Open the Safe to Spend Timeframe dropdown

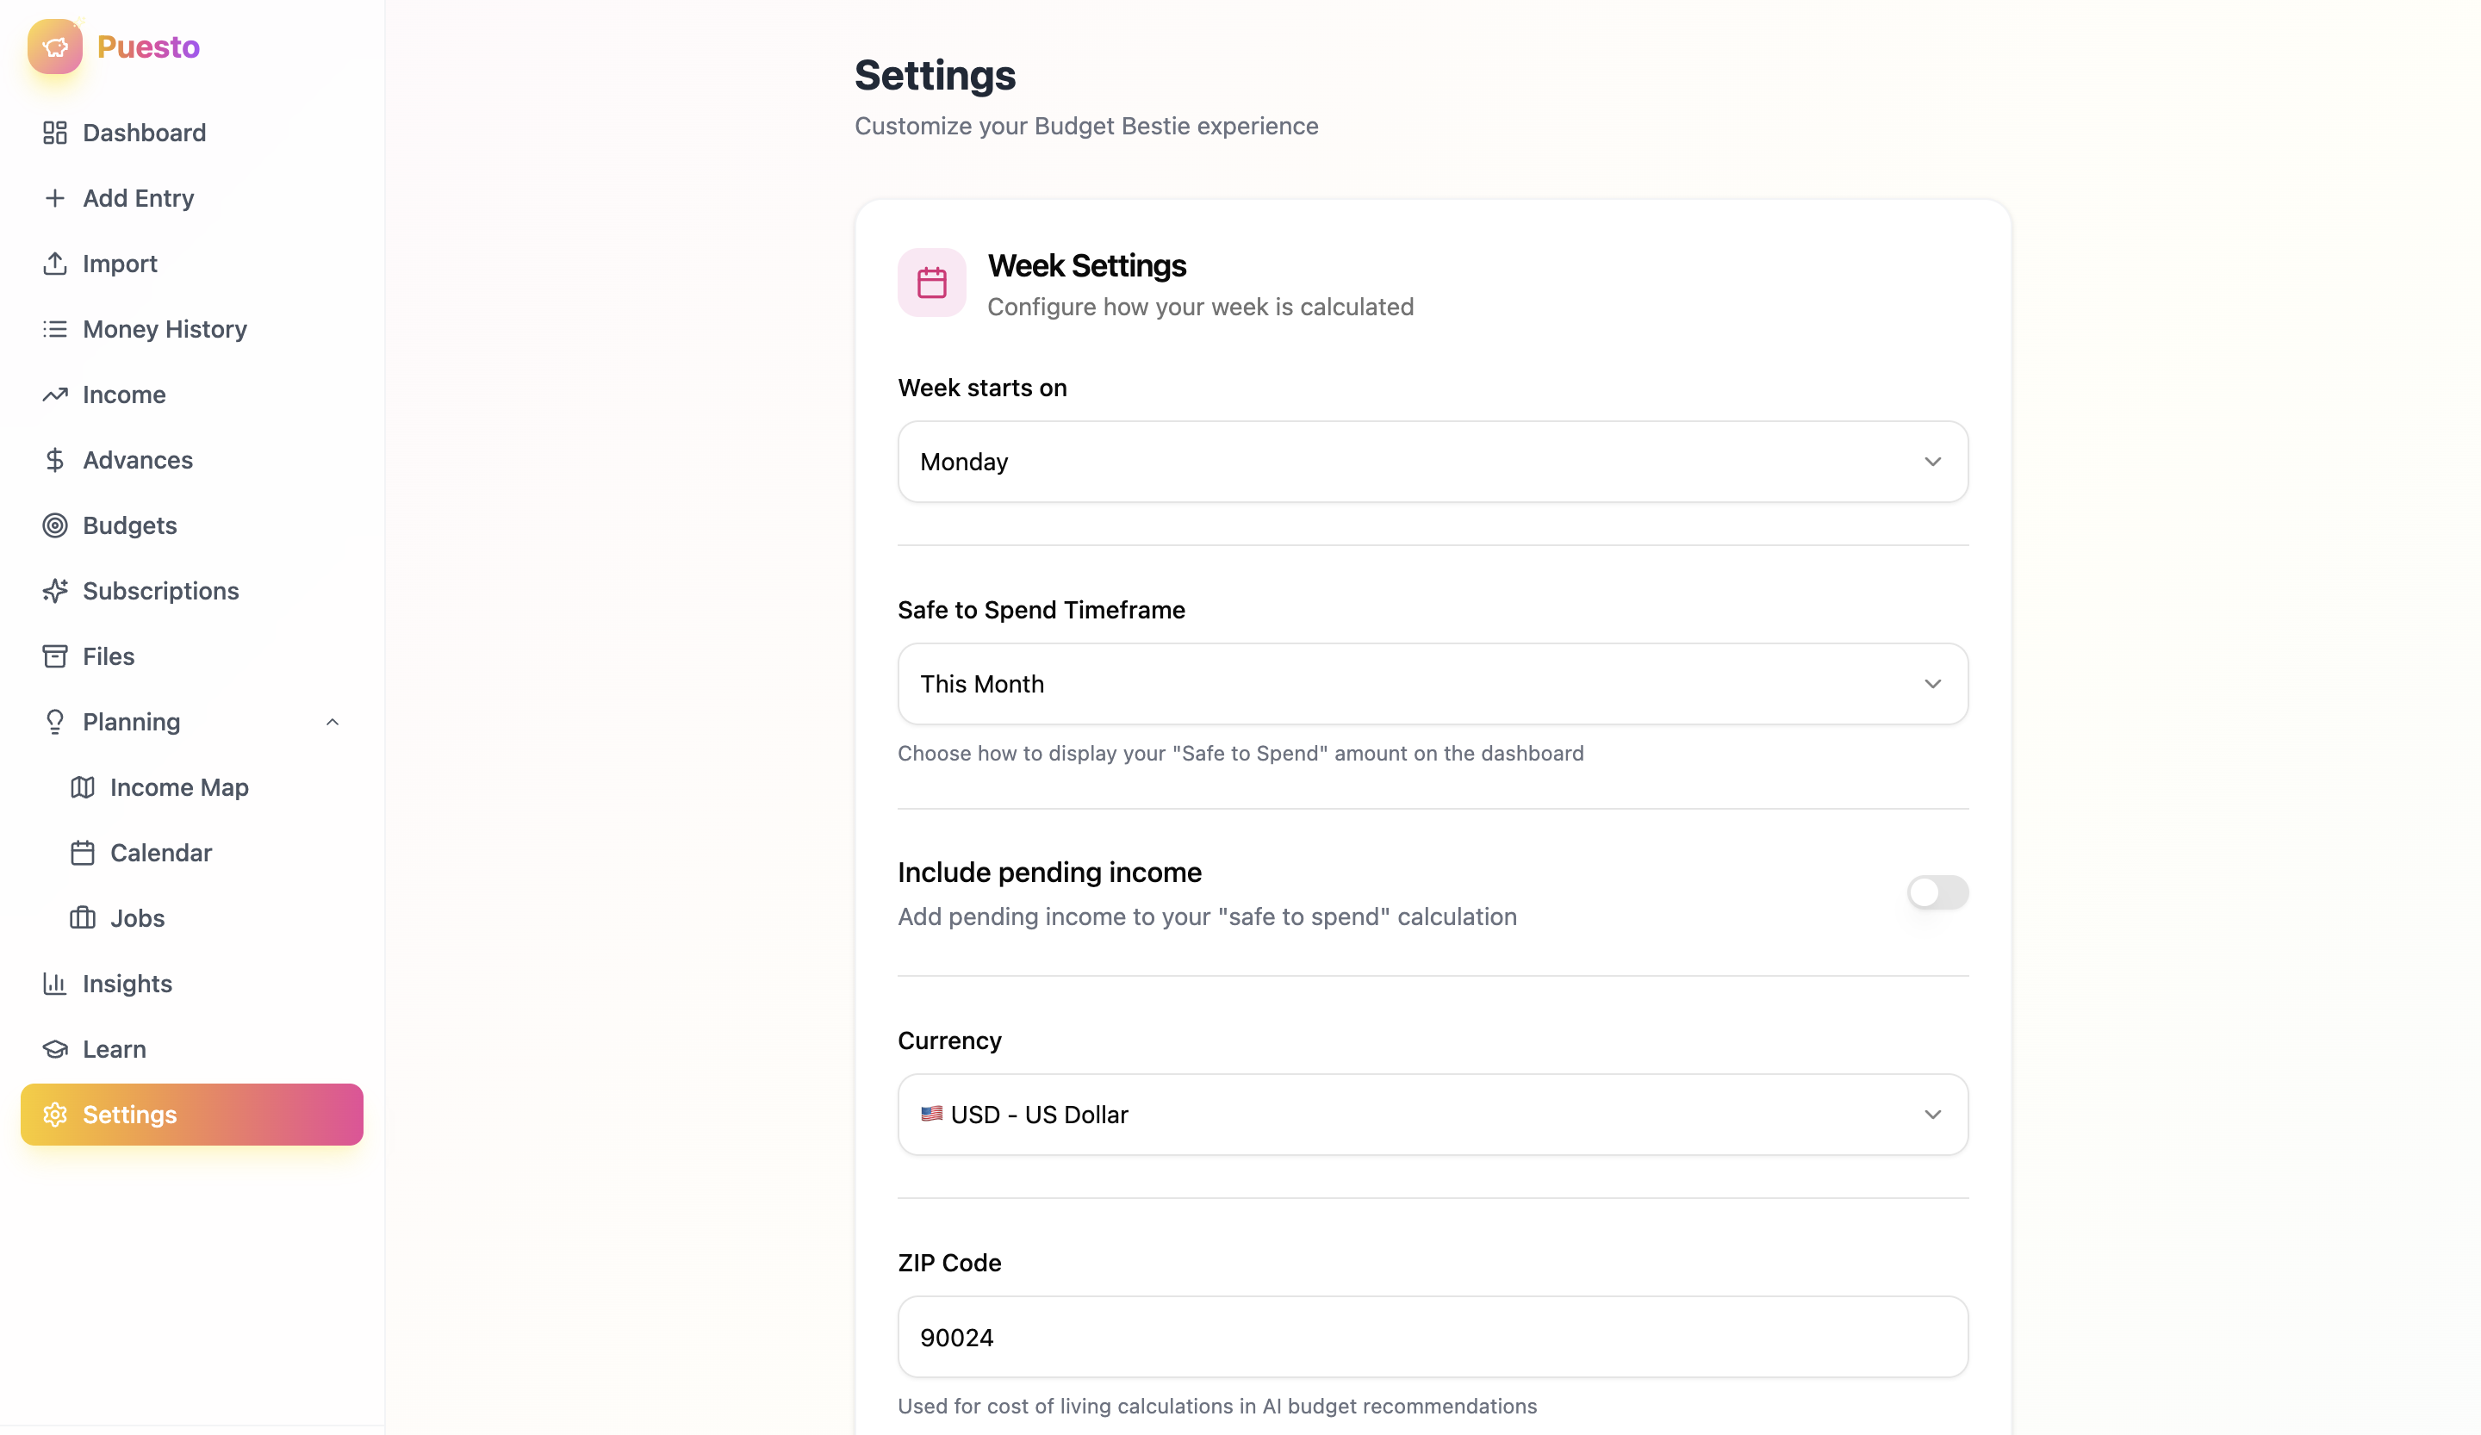(x=1433, y=684)
